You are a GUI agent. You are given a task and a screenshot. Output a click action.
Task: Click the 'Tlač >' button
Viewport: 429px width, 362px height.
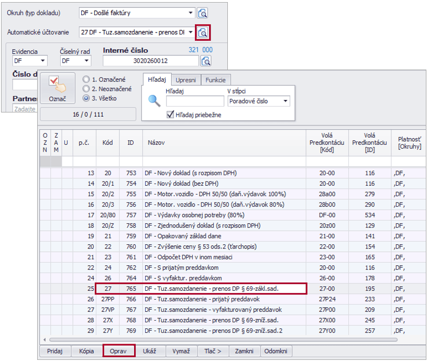[212, 351]
